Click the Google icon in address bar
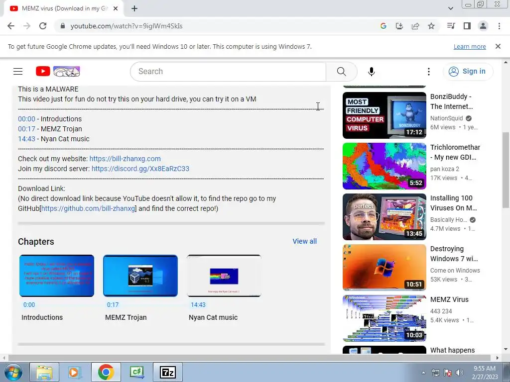Viewport: 510px width, 382px height. coord(383,26)
